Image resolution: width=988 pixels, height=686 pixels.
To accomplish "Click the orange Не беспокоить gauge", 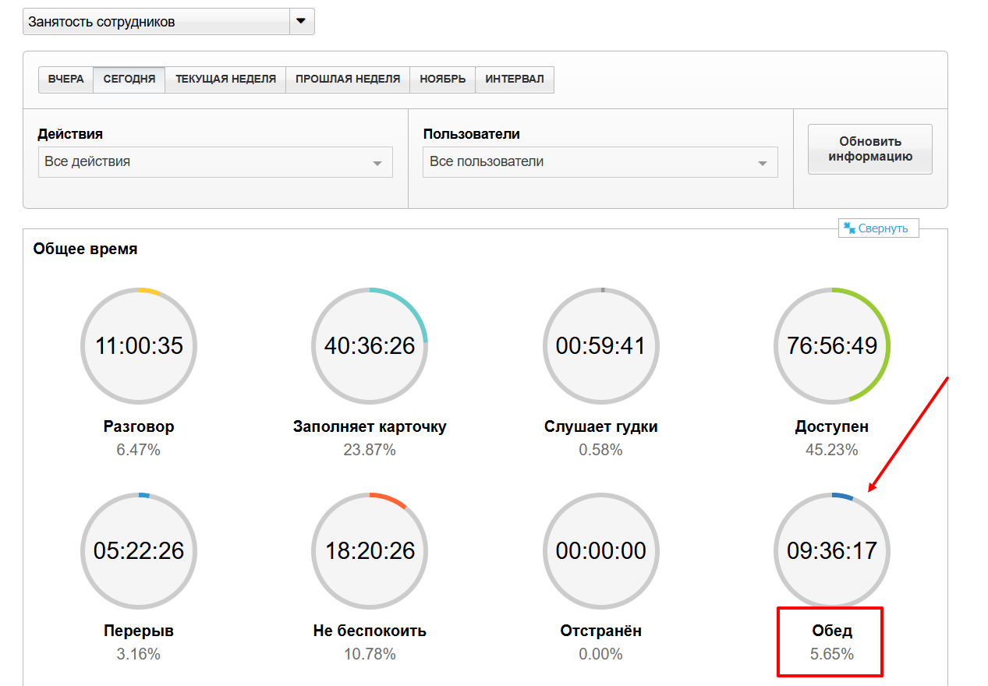I will [370, 550].
